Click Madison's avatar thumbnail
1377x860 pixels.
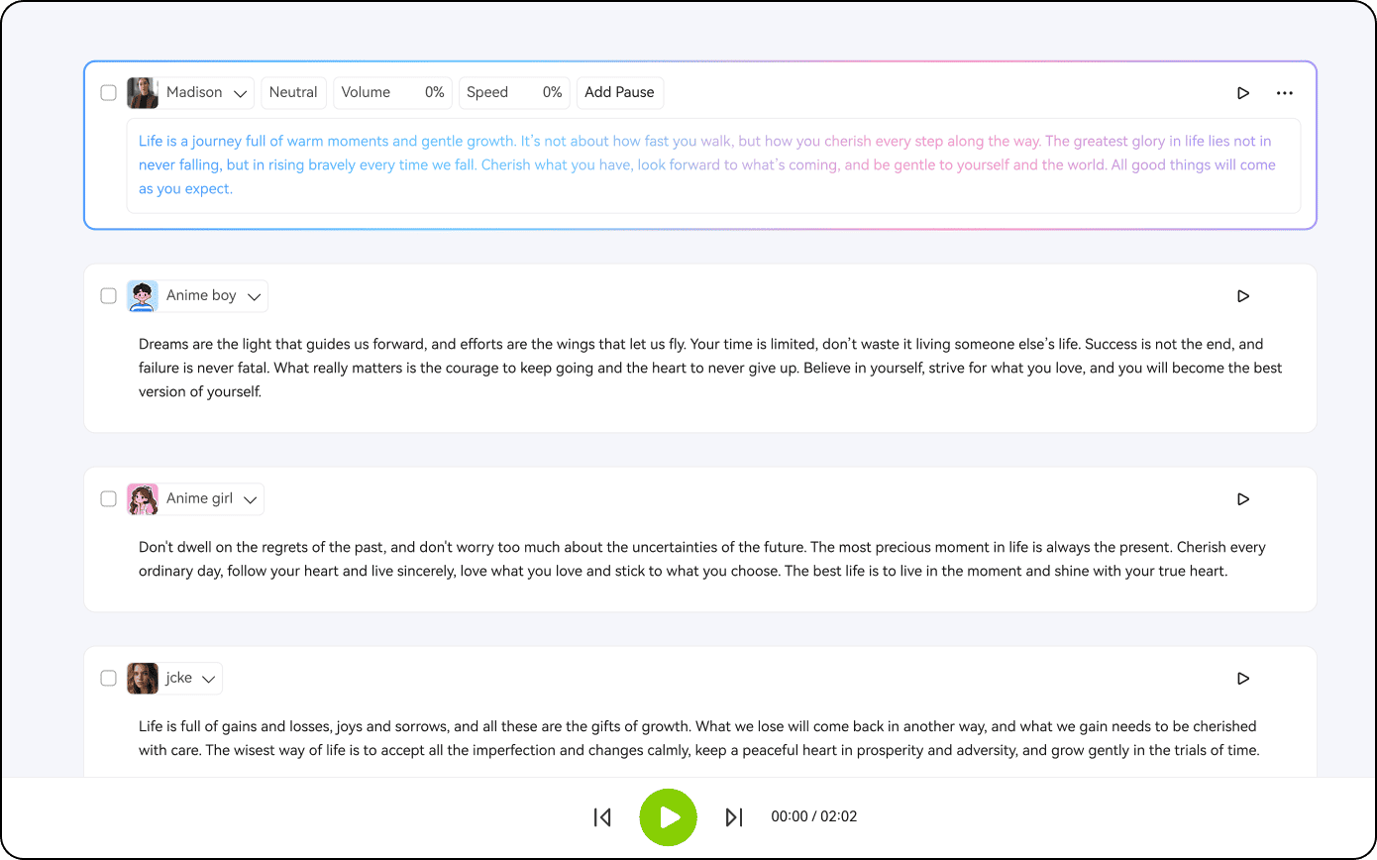click(142, 92)
